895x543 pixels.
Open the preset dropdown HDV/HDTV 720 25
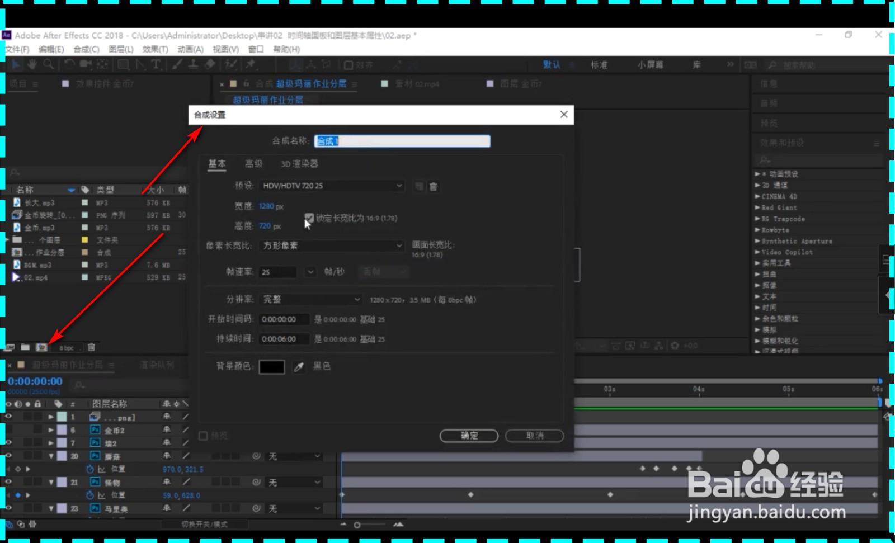coord(332,186)
